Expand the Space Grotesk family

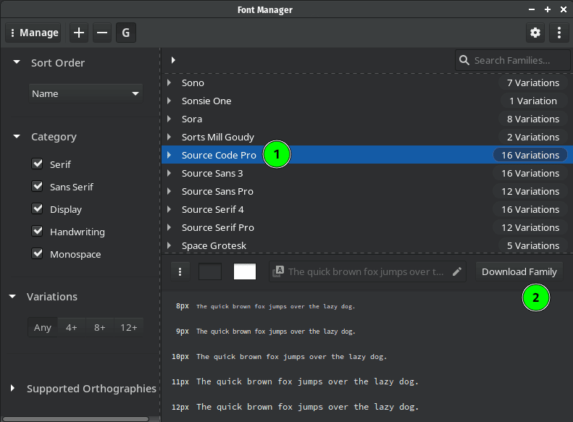(170, 245)
